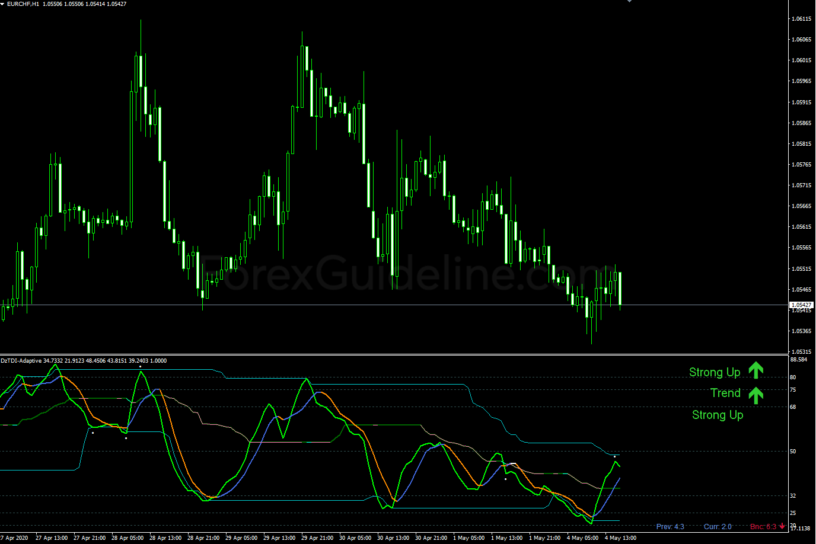Screen dimensions: 816x544
Task: Click the 29 Apr 05:00 time label
Action: [x=241, y=538]
